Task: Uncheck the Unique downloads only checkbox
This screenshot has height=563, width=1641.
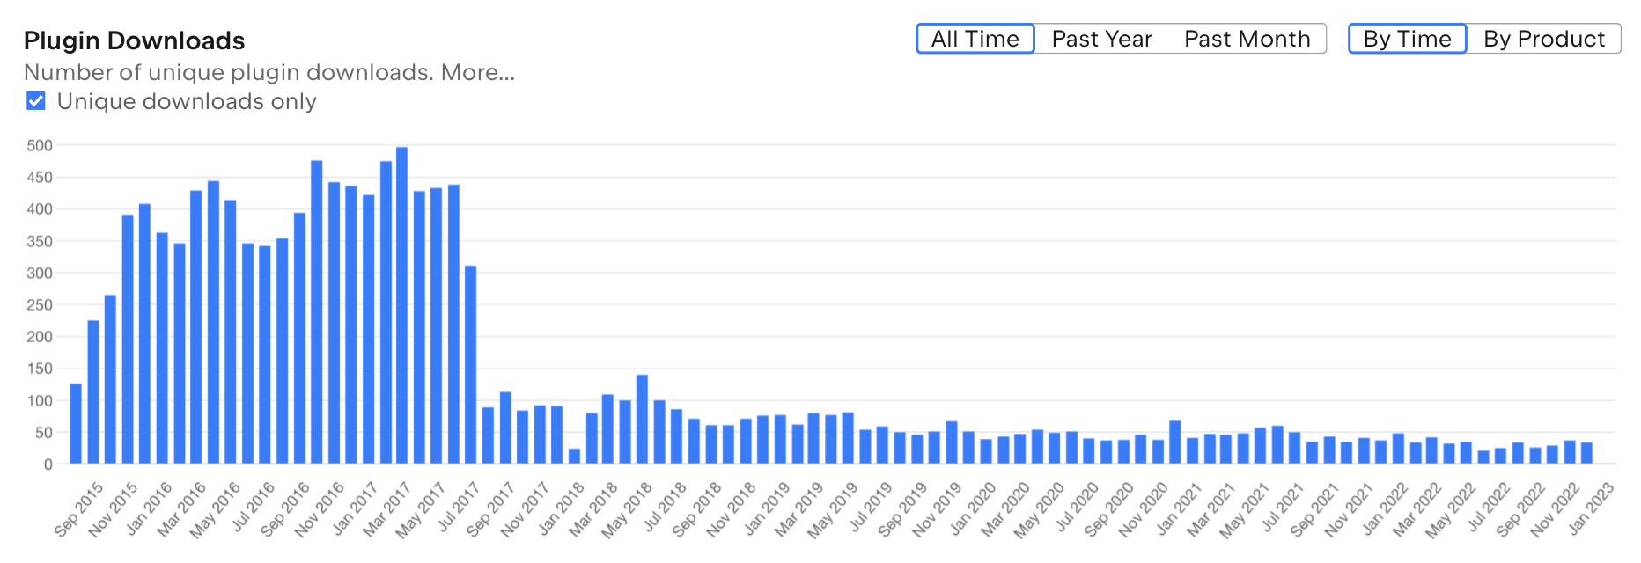Action: tap(36, 101)
